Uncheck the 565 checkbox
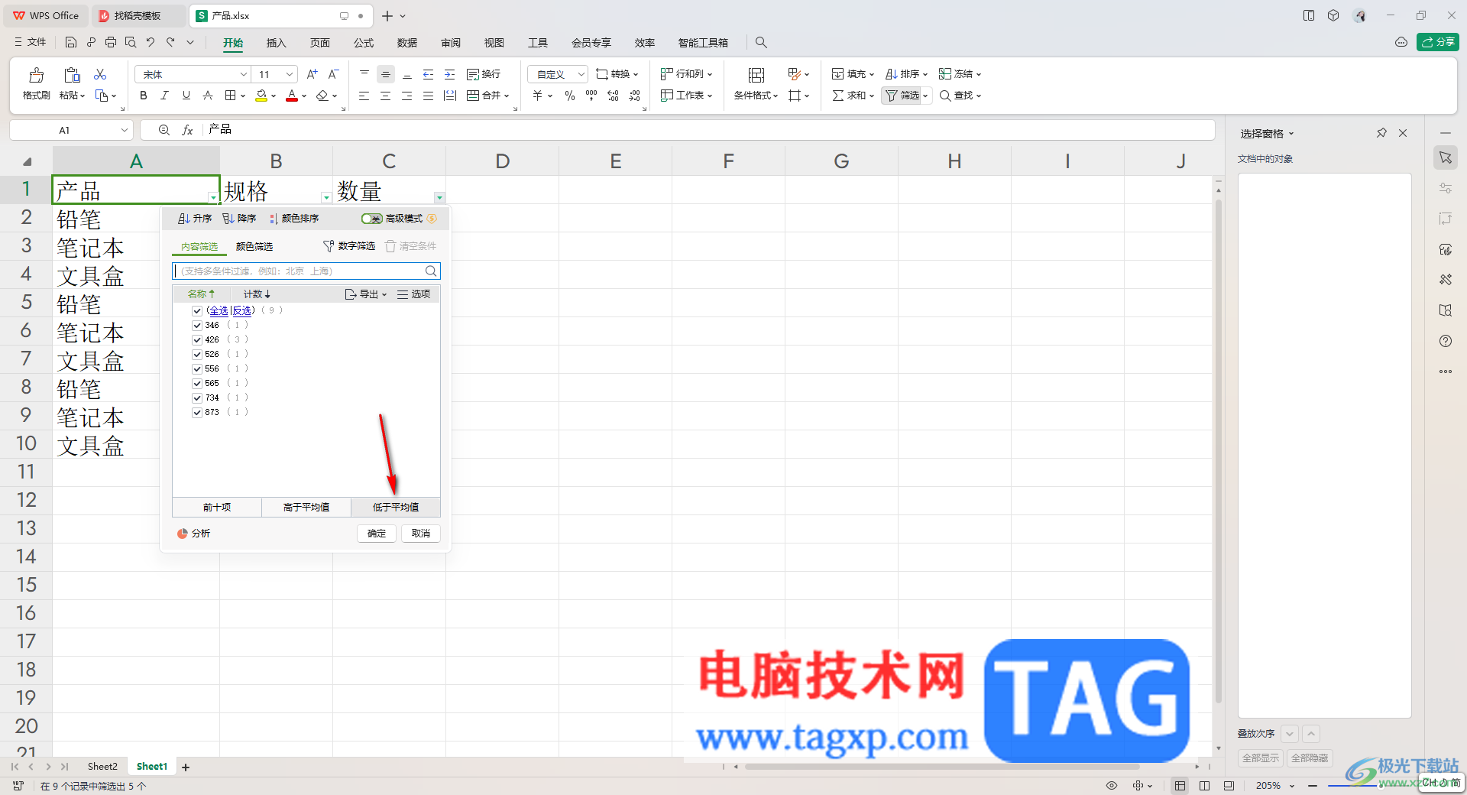 pos(197,383)
